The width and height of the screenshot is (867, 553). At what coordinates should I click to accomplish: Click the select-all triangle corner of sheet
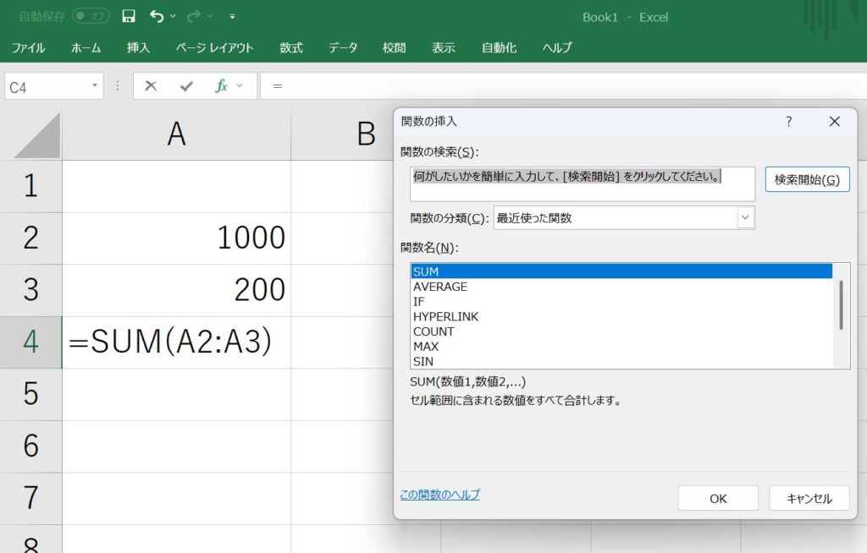pos(38,135)
